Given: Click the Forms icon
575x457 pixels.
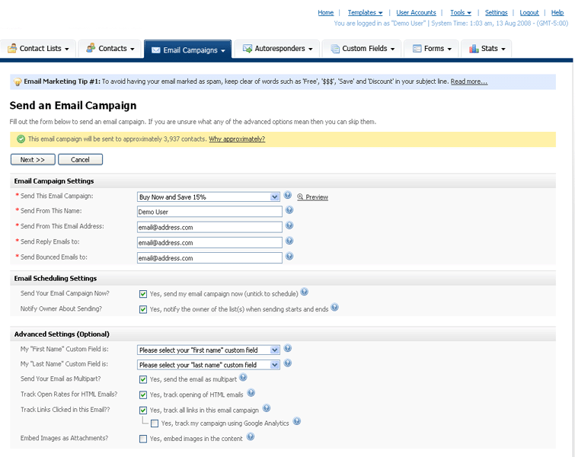Looking at the screenshot, I should (x=417, y=49).
